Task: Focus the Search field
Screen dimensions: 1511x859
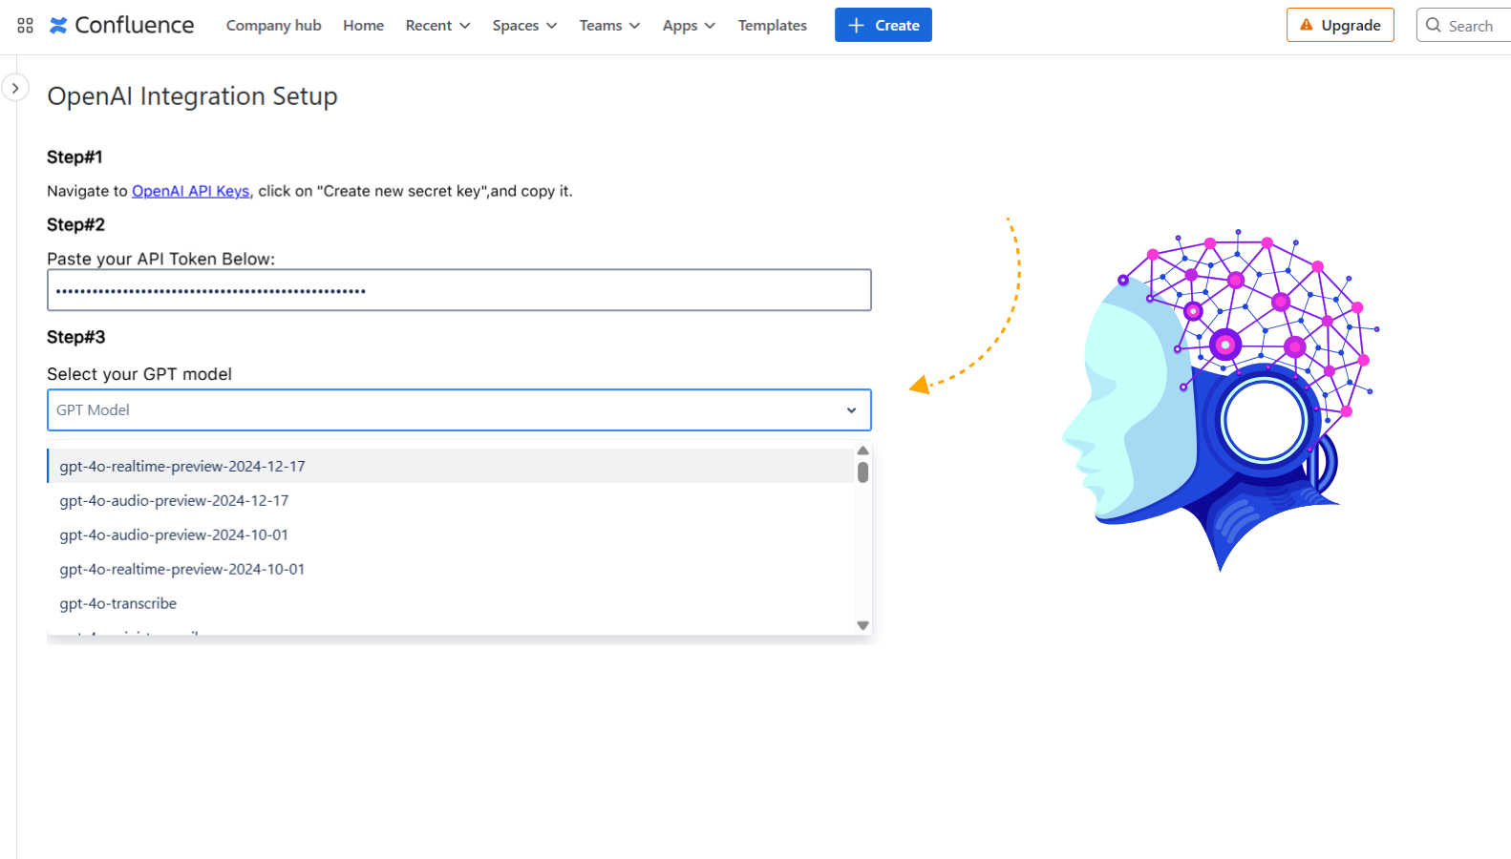Action: 1465,25
